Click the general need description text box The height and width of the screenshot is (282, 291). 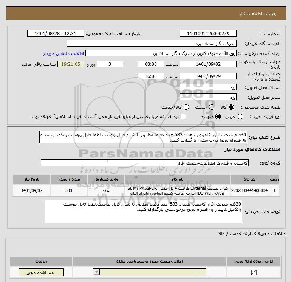pyautogui.click(x=143, y=137)
